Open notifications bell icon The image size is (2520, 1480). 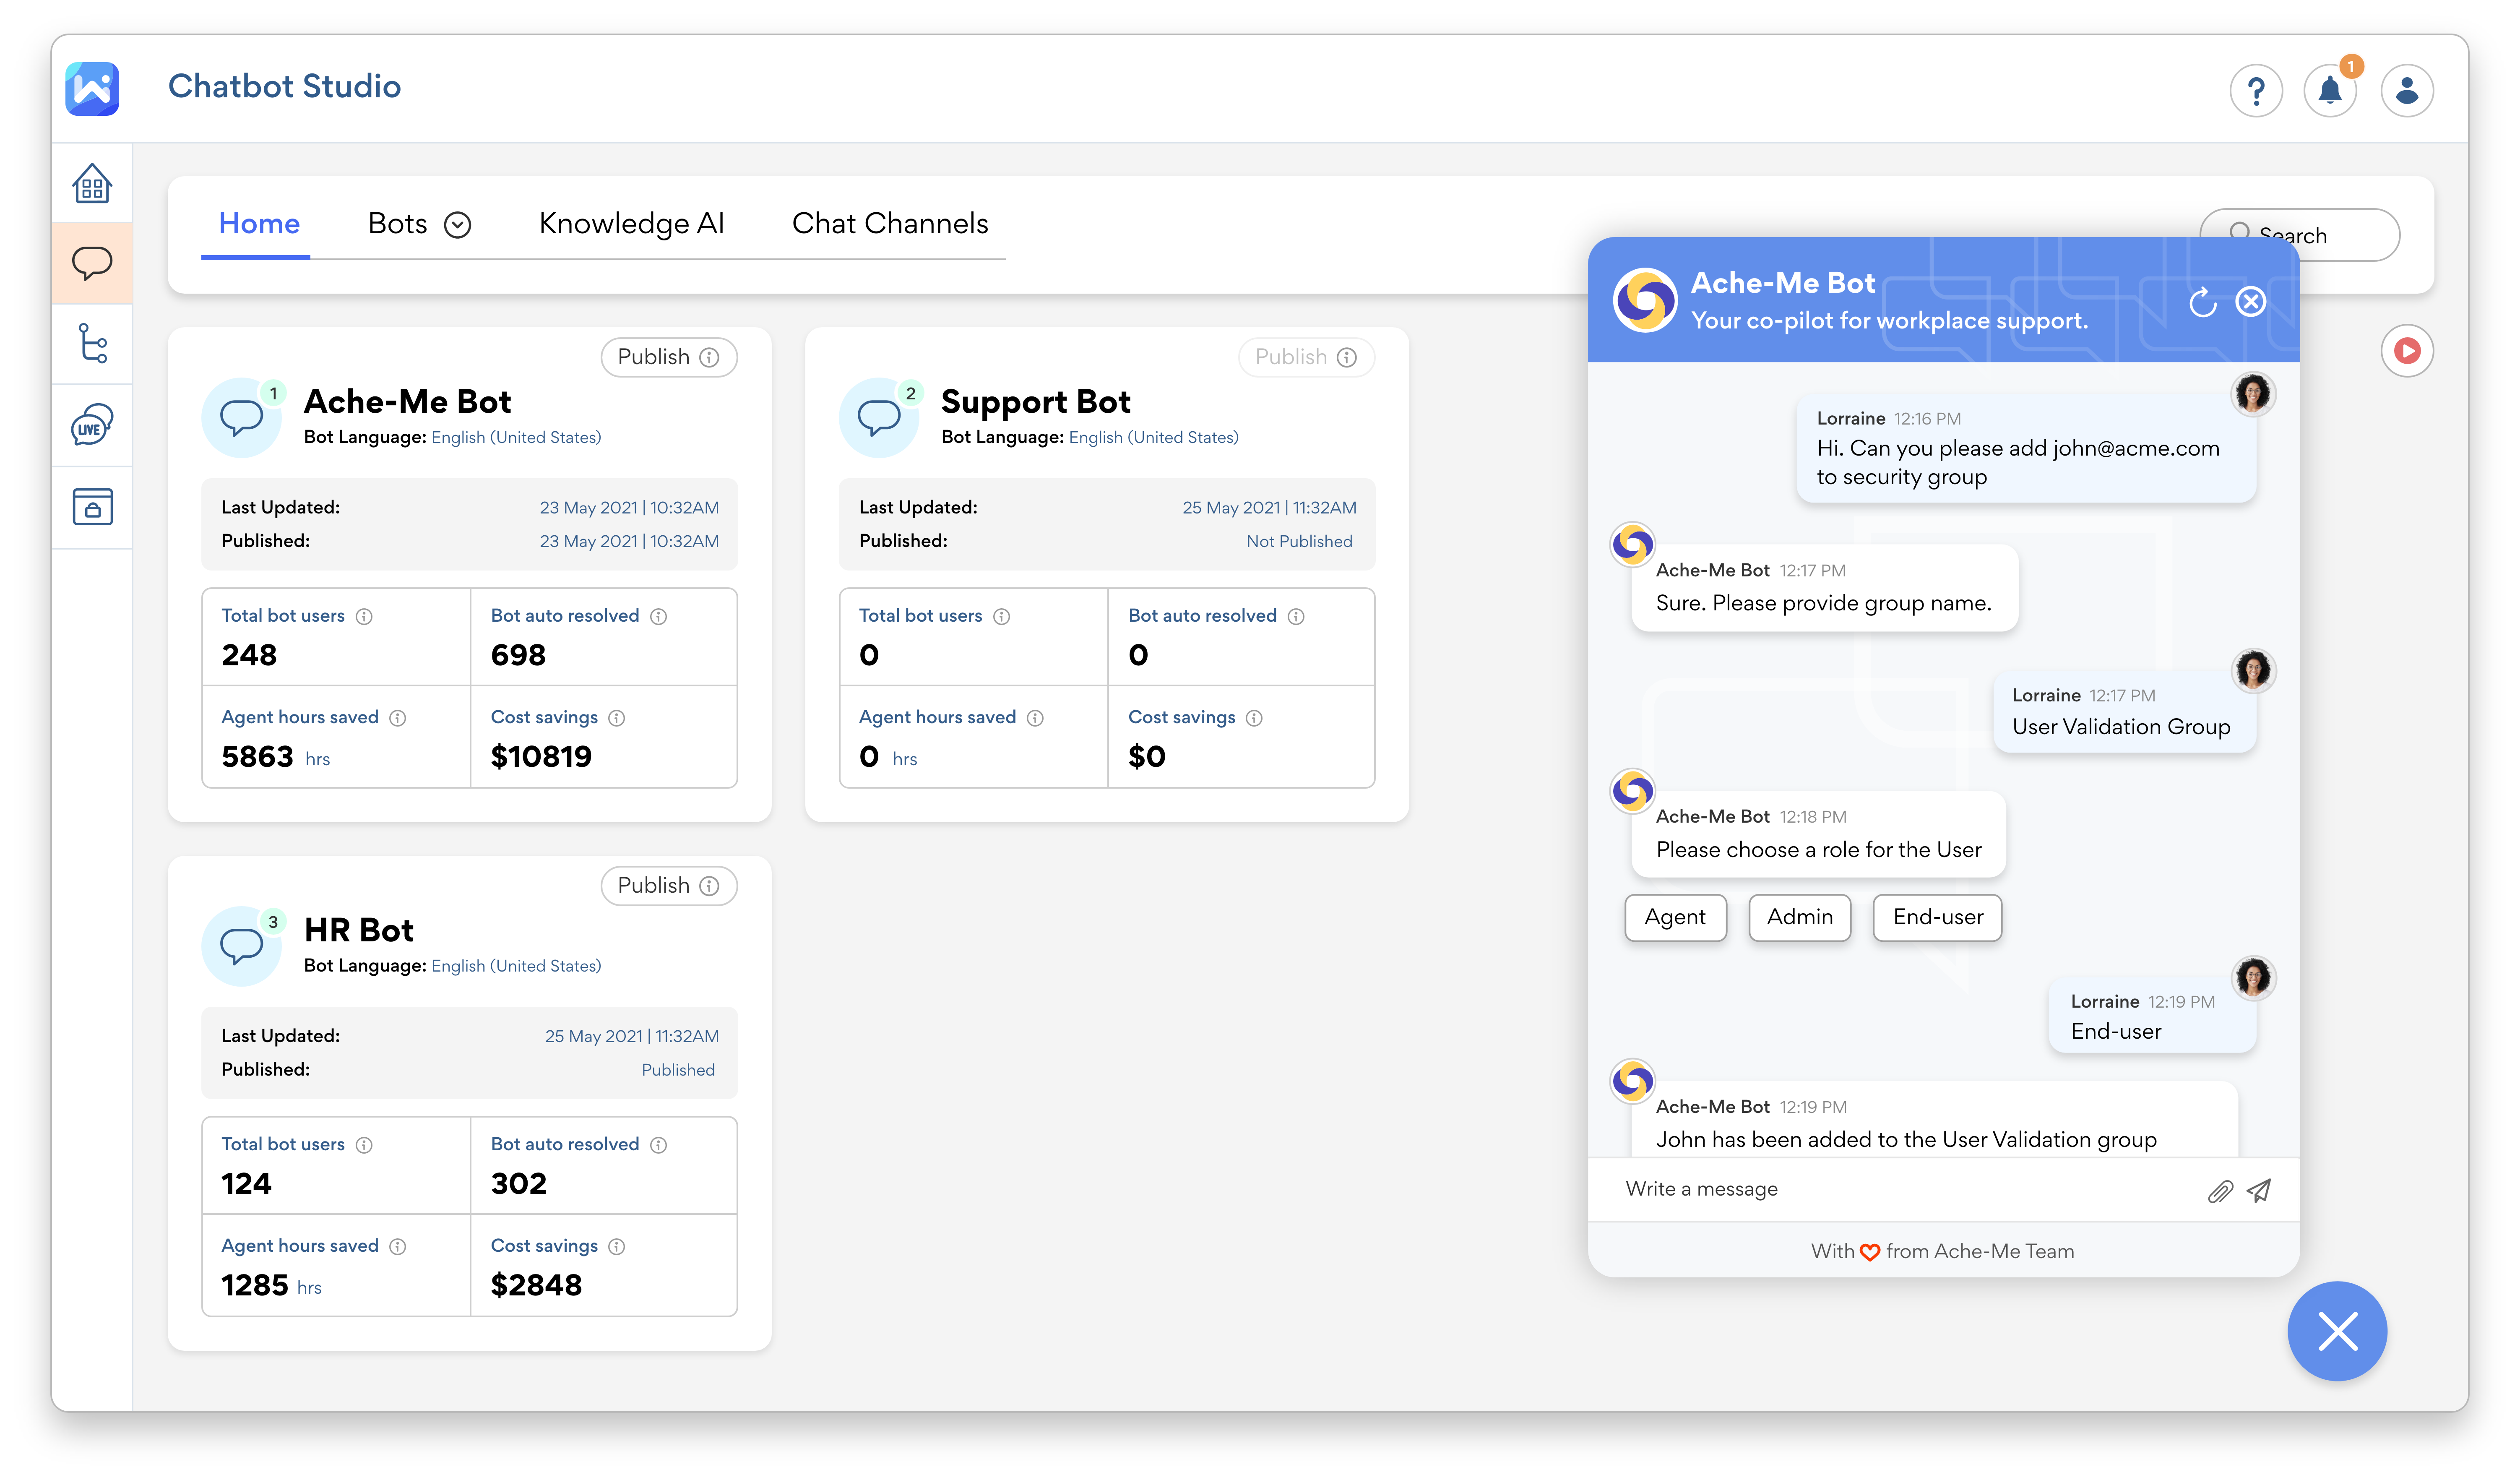(x=2330, y=91)
